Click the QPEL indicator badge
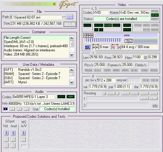This screenshot has width=163, height=152. pyautogui.click(x=127, y=30)
